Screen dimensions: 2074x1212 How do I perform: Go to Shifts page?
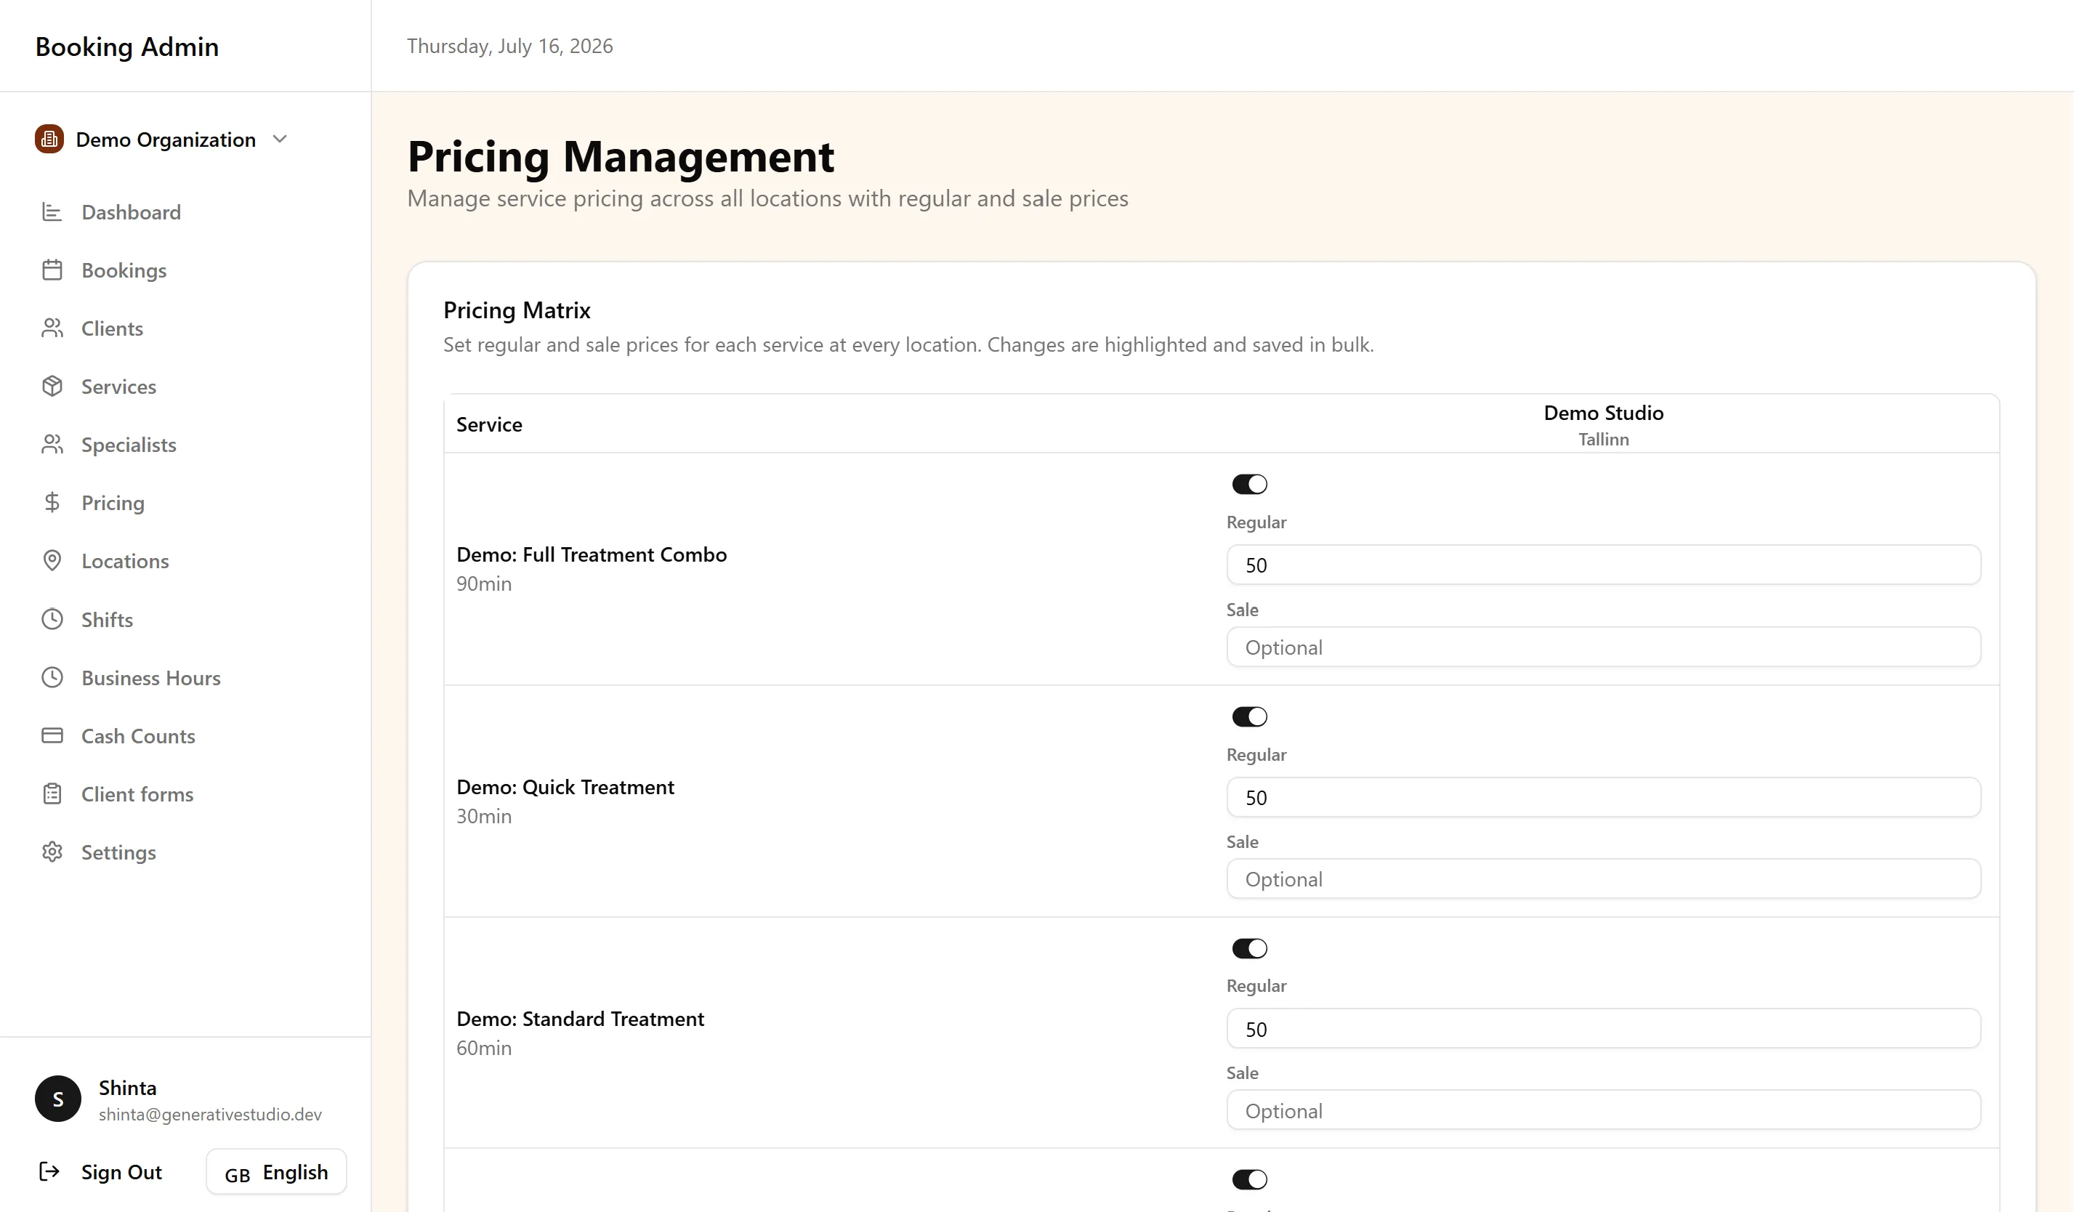pyautogui.click(x=107, y=619)
